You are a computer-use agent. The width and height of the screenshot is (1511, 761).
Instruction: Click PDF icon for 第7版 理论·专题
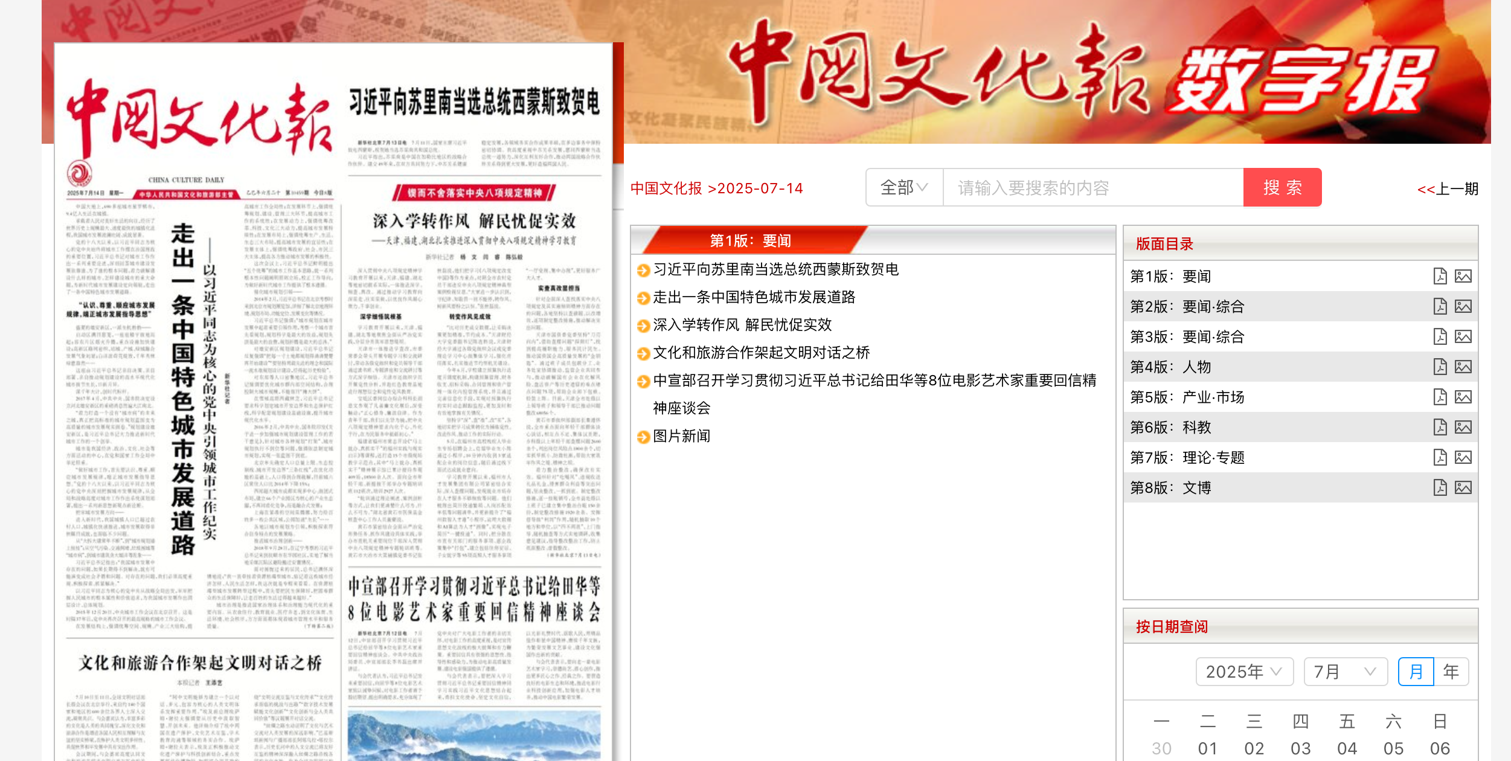pos(1440,457)
